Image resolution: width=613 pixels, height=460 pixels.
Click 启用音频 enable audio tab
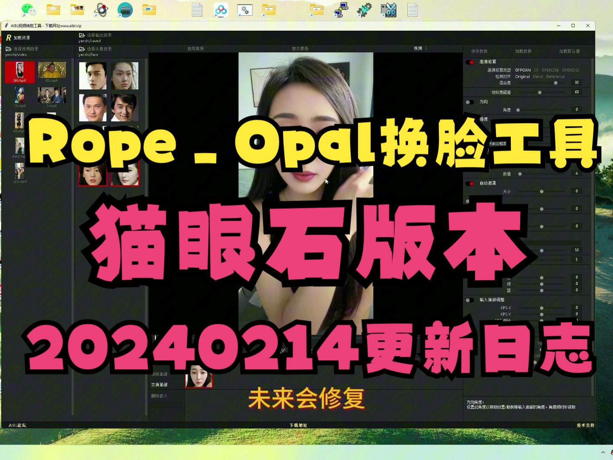195,49
